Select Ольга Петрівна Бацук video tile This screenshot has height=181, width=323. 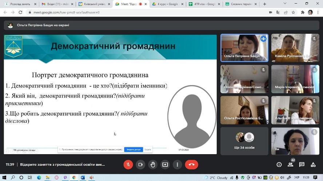(x=244, y=48)
